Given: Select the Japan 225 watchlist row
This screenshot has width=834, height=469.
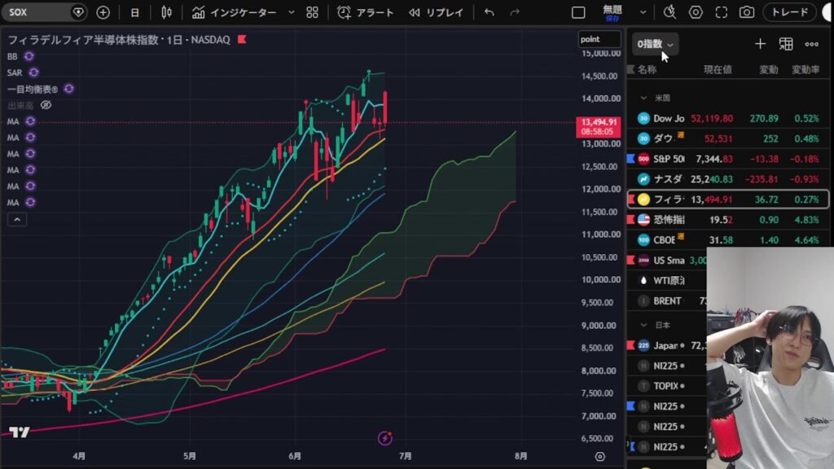Looking at the screenshot, I should point(668,345).
